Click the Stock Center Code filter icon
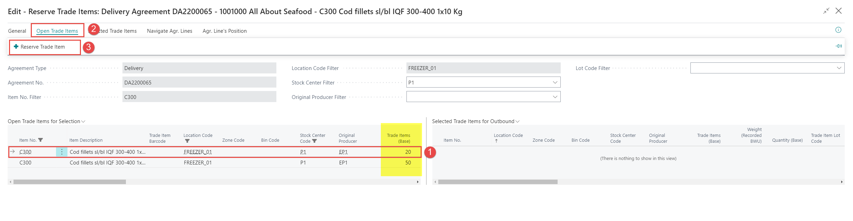853x221 pixels. pos(314,141)
